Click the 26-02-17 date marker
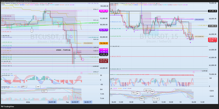The height and width of the screenshot is (109, 219). click(x=88, y=102)
